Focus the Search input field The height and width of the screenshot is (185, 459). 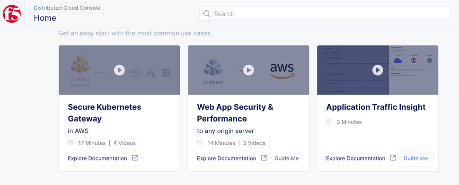[x=325, y=14]
